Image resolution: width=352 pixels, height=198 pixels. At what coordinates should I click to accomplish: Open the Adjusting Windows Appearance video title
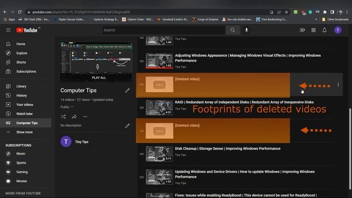pyautogui.click(x=248, y=58)
